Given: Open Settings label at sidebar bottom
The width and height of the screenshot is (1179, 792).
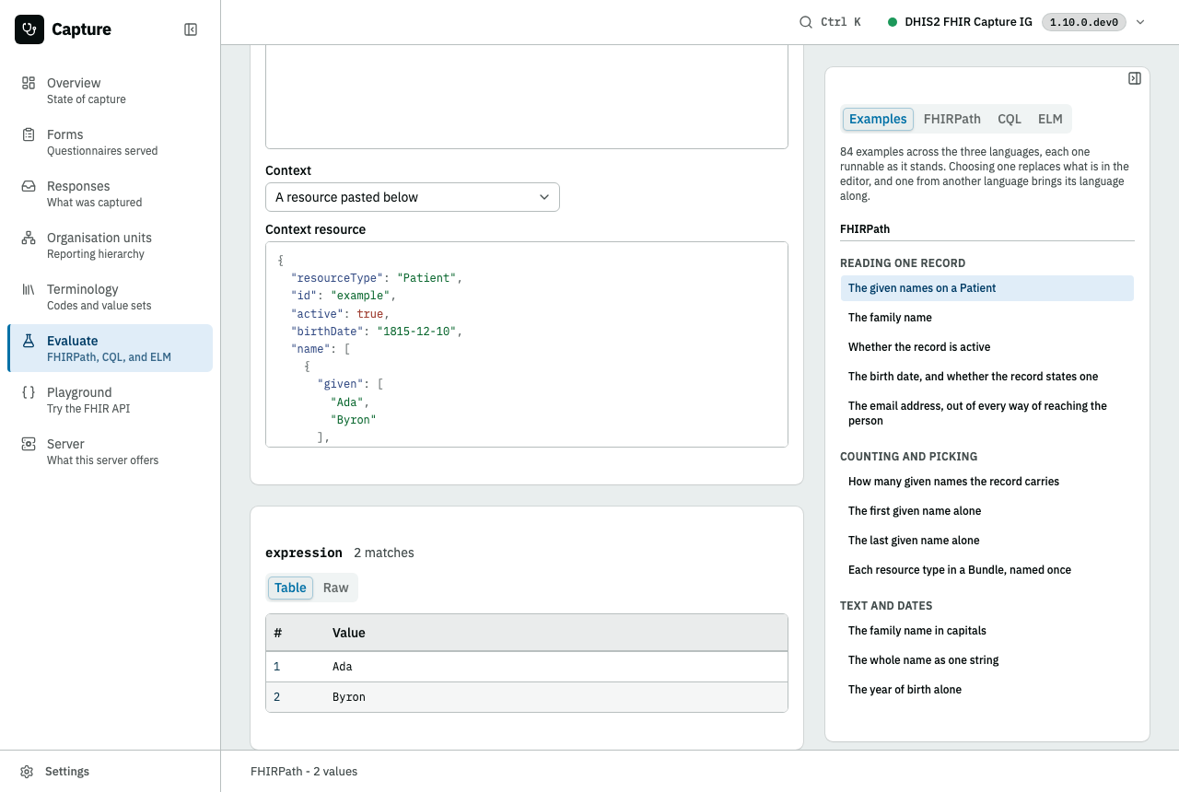Looking at the screenshot, I should pos(67,772).
